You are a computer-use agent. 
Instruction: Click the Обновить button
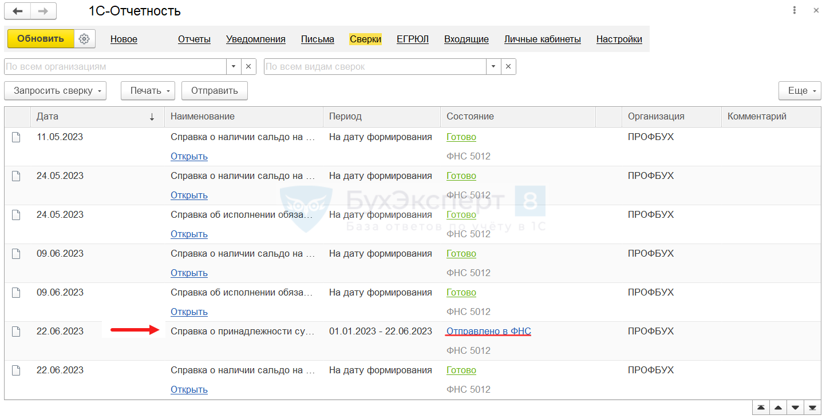coord(41,39)
